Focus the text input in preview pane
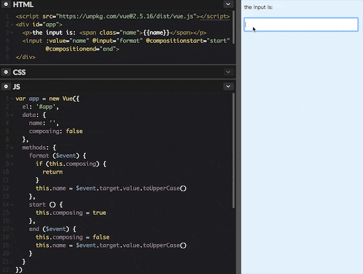 point(301,24)
